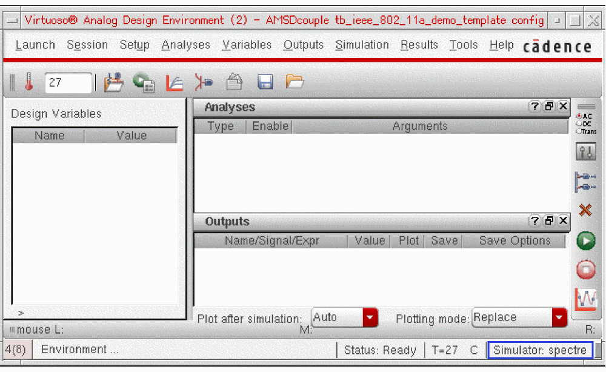Click the netlist document toolbar icon
The height and width of the screenshot is (372, 606).
coord(234,82)
